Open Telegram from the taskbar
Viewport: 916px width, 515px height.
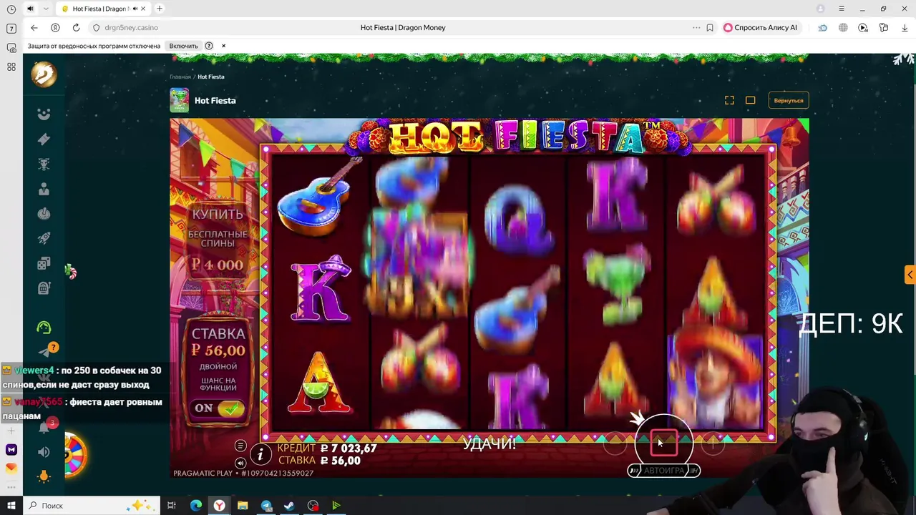[x=266, y=506]
